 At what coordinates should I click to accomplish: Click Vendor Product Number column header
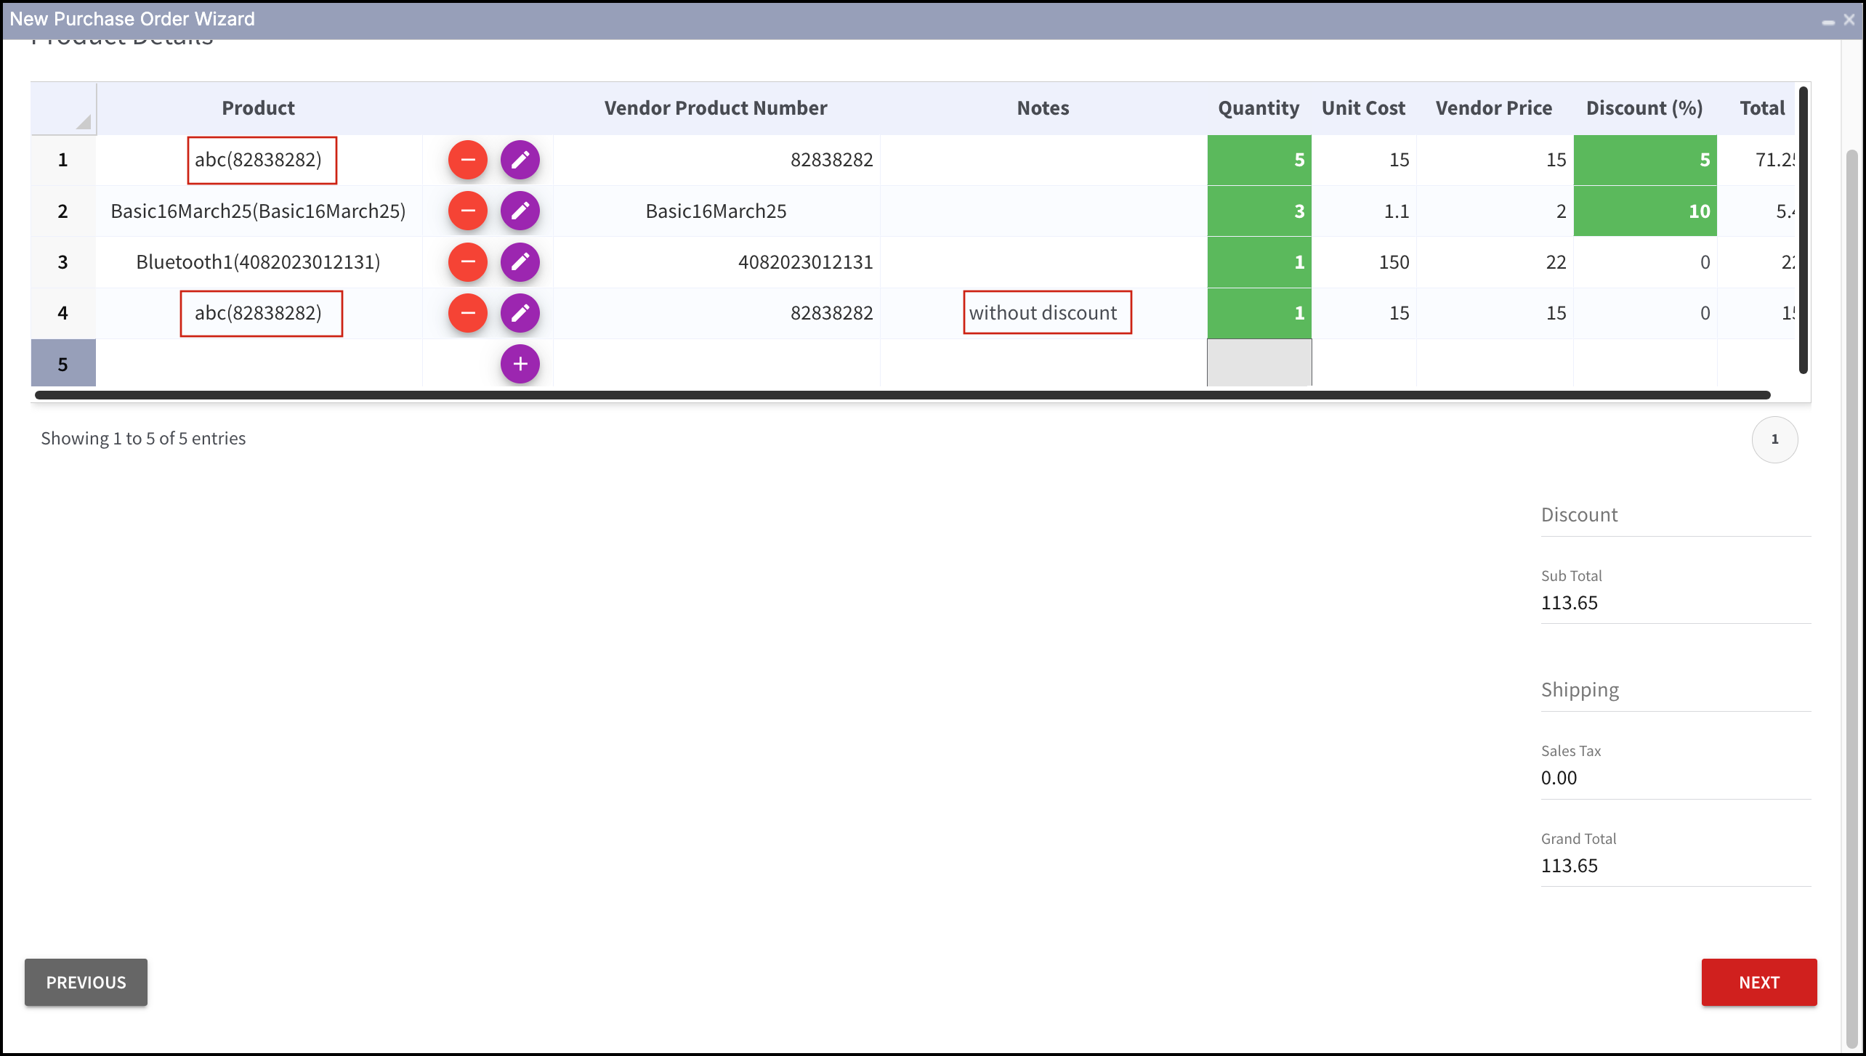(716, 108)
